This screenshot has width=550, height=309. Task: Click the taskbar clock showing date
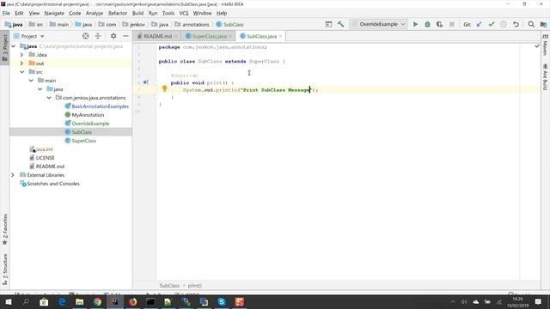517,302
